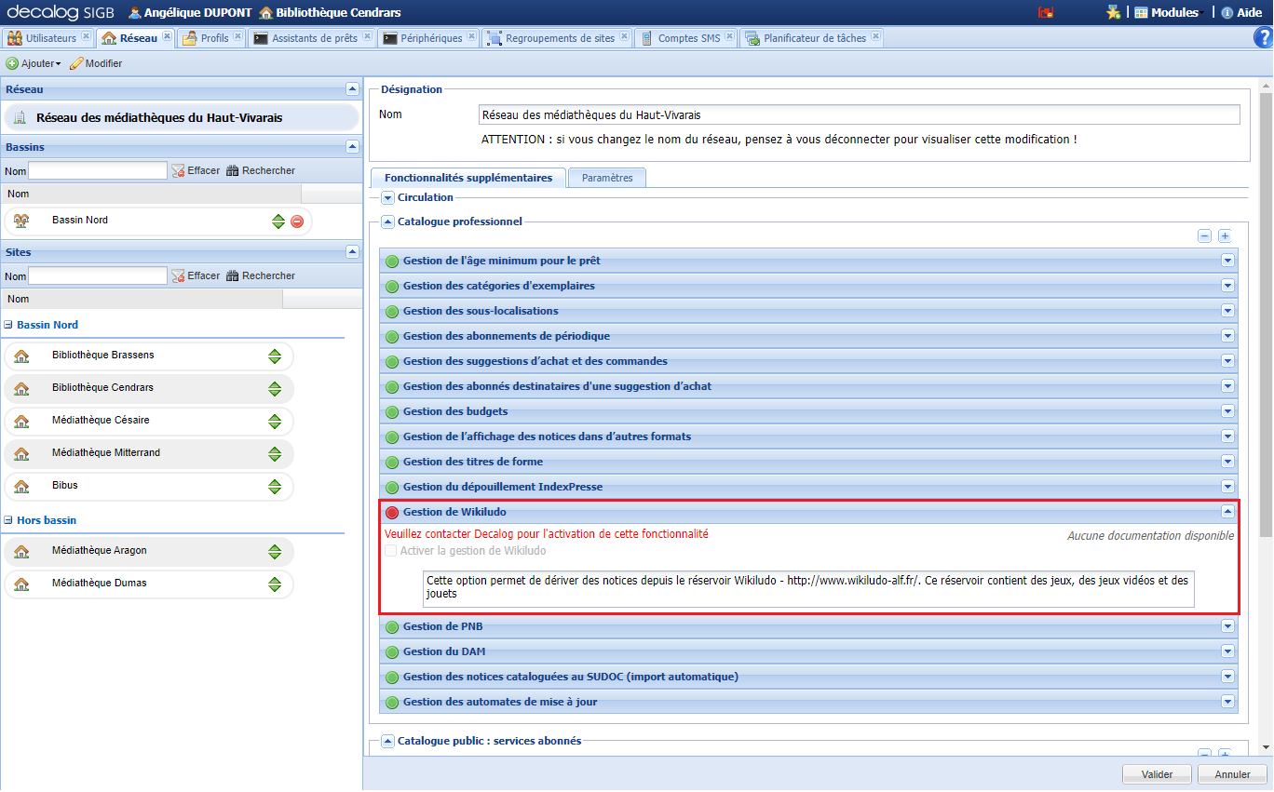Click the Rechercher binoculars in Sites section
This screenshot has width=1274, height=792.
(233, 275)
